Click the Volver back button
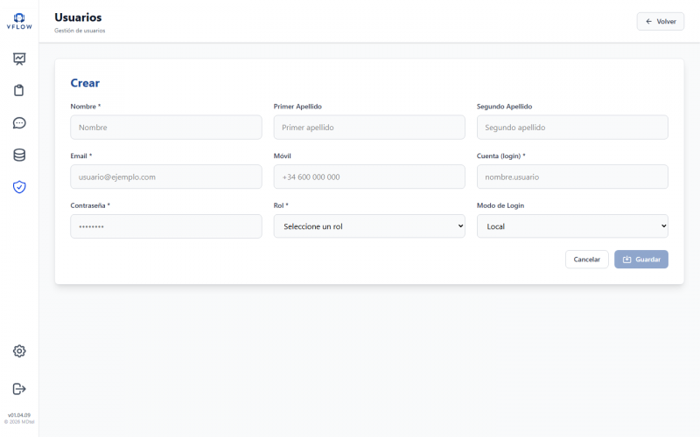700x437 pixels. tap(661, 21)
